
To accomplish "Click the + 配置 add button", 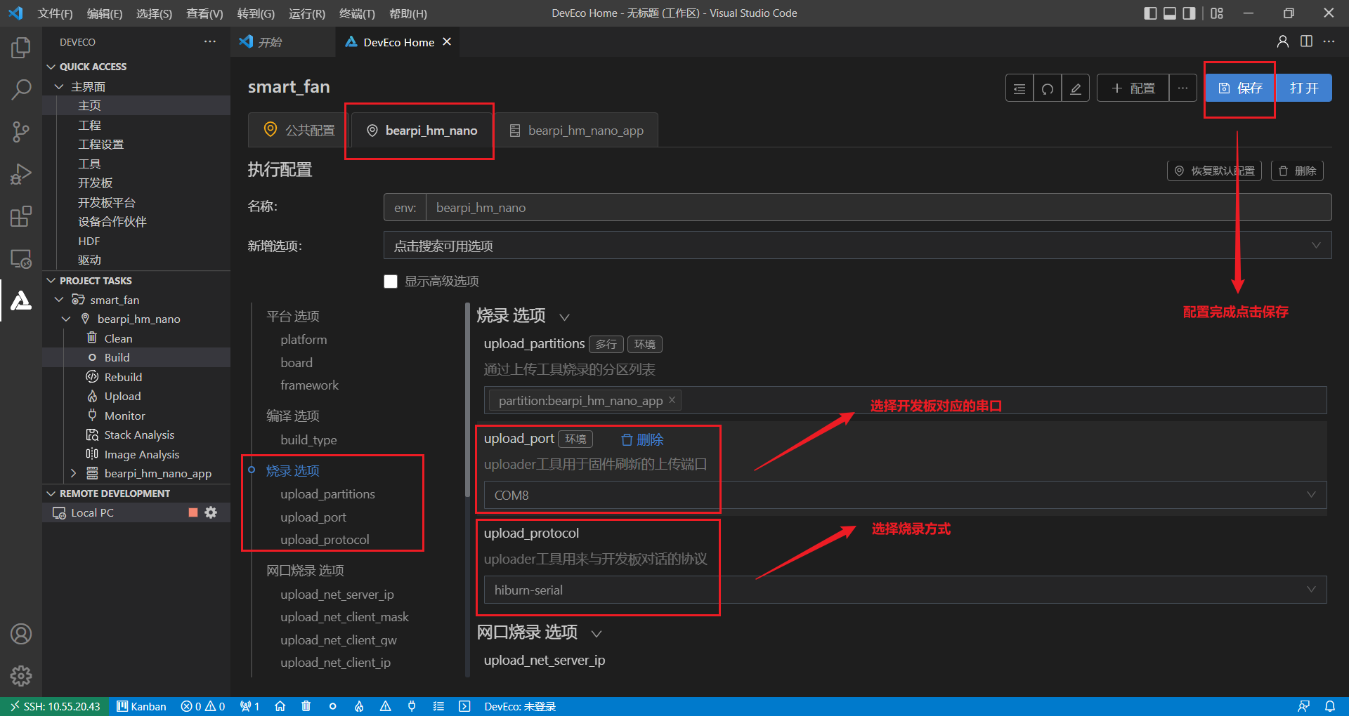I will pyautogui.click(x=1133, y=88).
